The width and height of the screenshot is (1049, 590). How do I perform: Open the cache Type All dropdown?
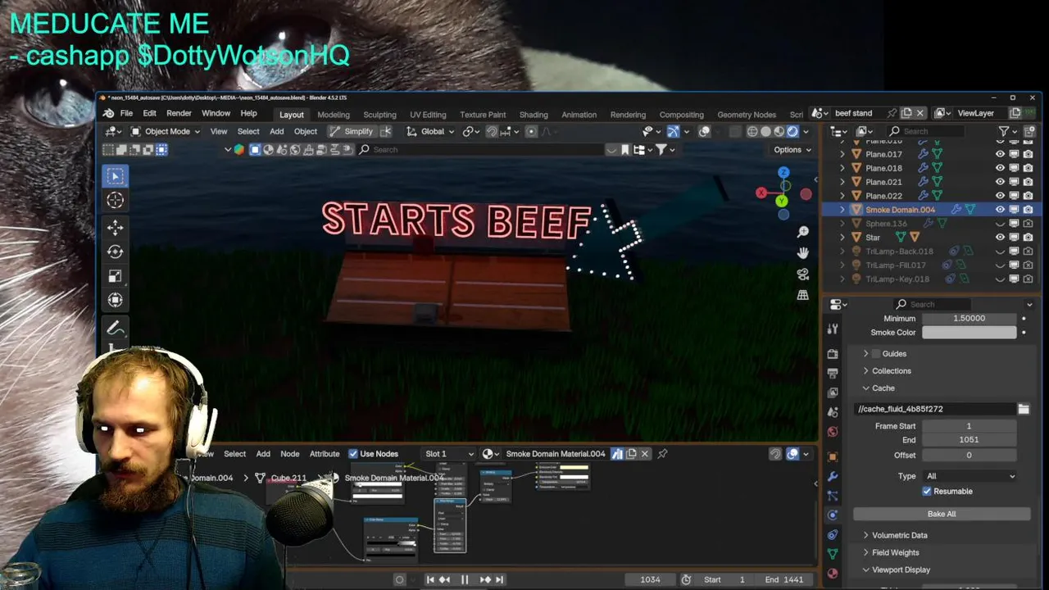pyautogui.click(x=970, y=476)
